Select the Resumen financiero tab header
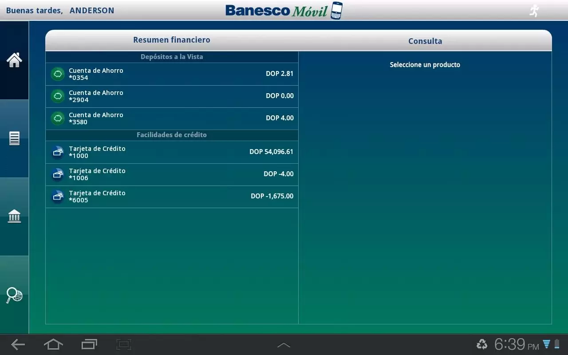Viewport: 568px width, 355px height. point(172,40)
